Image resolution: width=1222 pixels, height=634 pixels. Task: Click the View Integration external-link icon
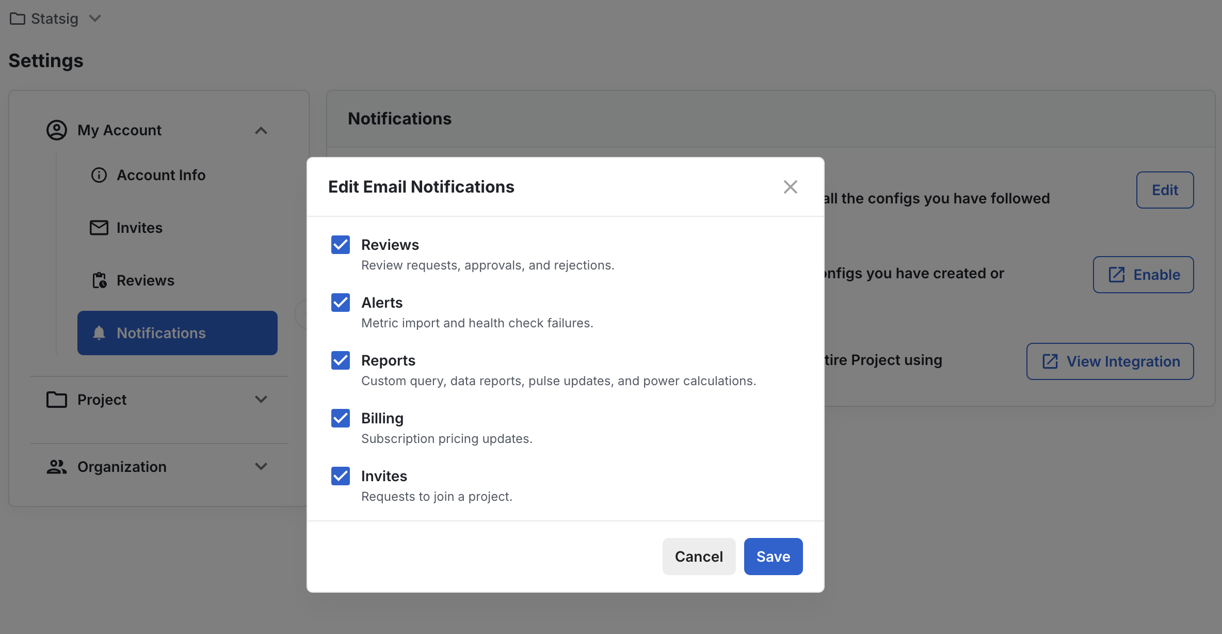click(1050, 361)
